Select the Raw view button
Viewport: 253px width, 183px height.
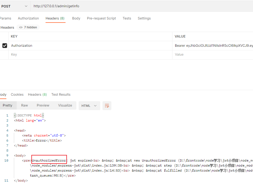[x=24, y=105]
